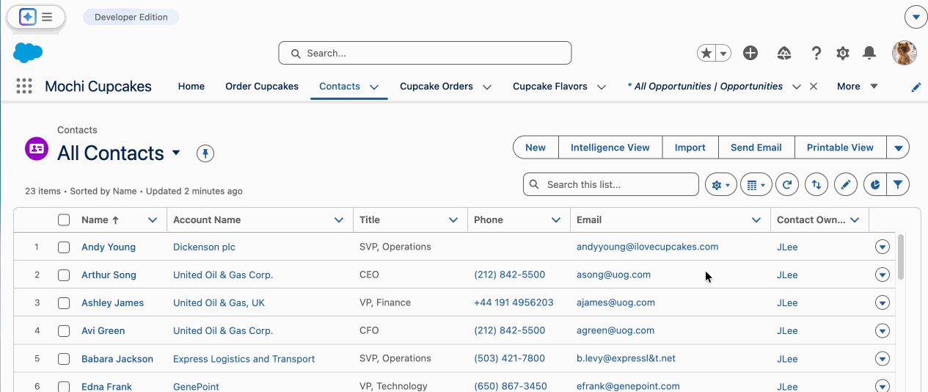Click the notifications bell icon
The width and height of the screenshot is (928, 392).
[869, 53]
